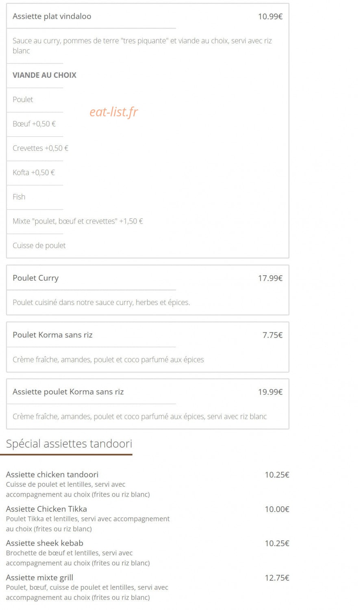
Task: Click the 10.99€ price of vindaloo
Action: [270, 16]
